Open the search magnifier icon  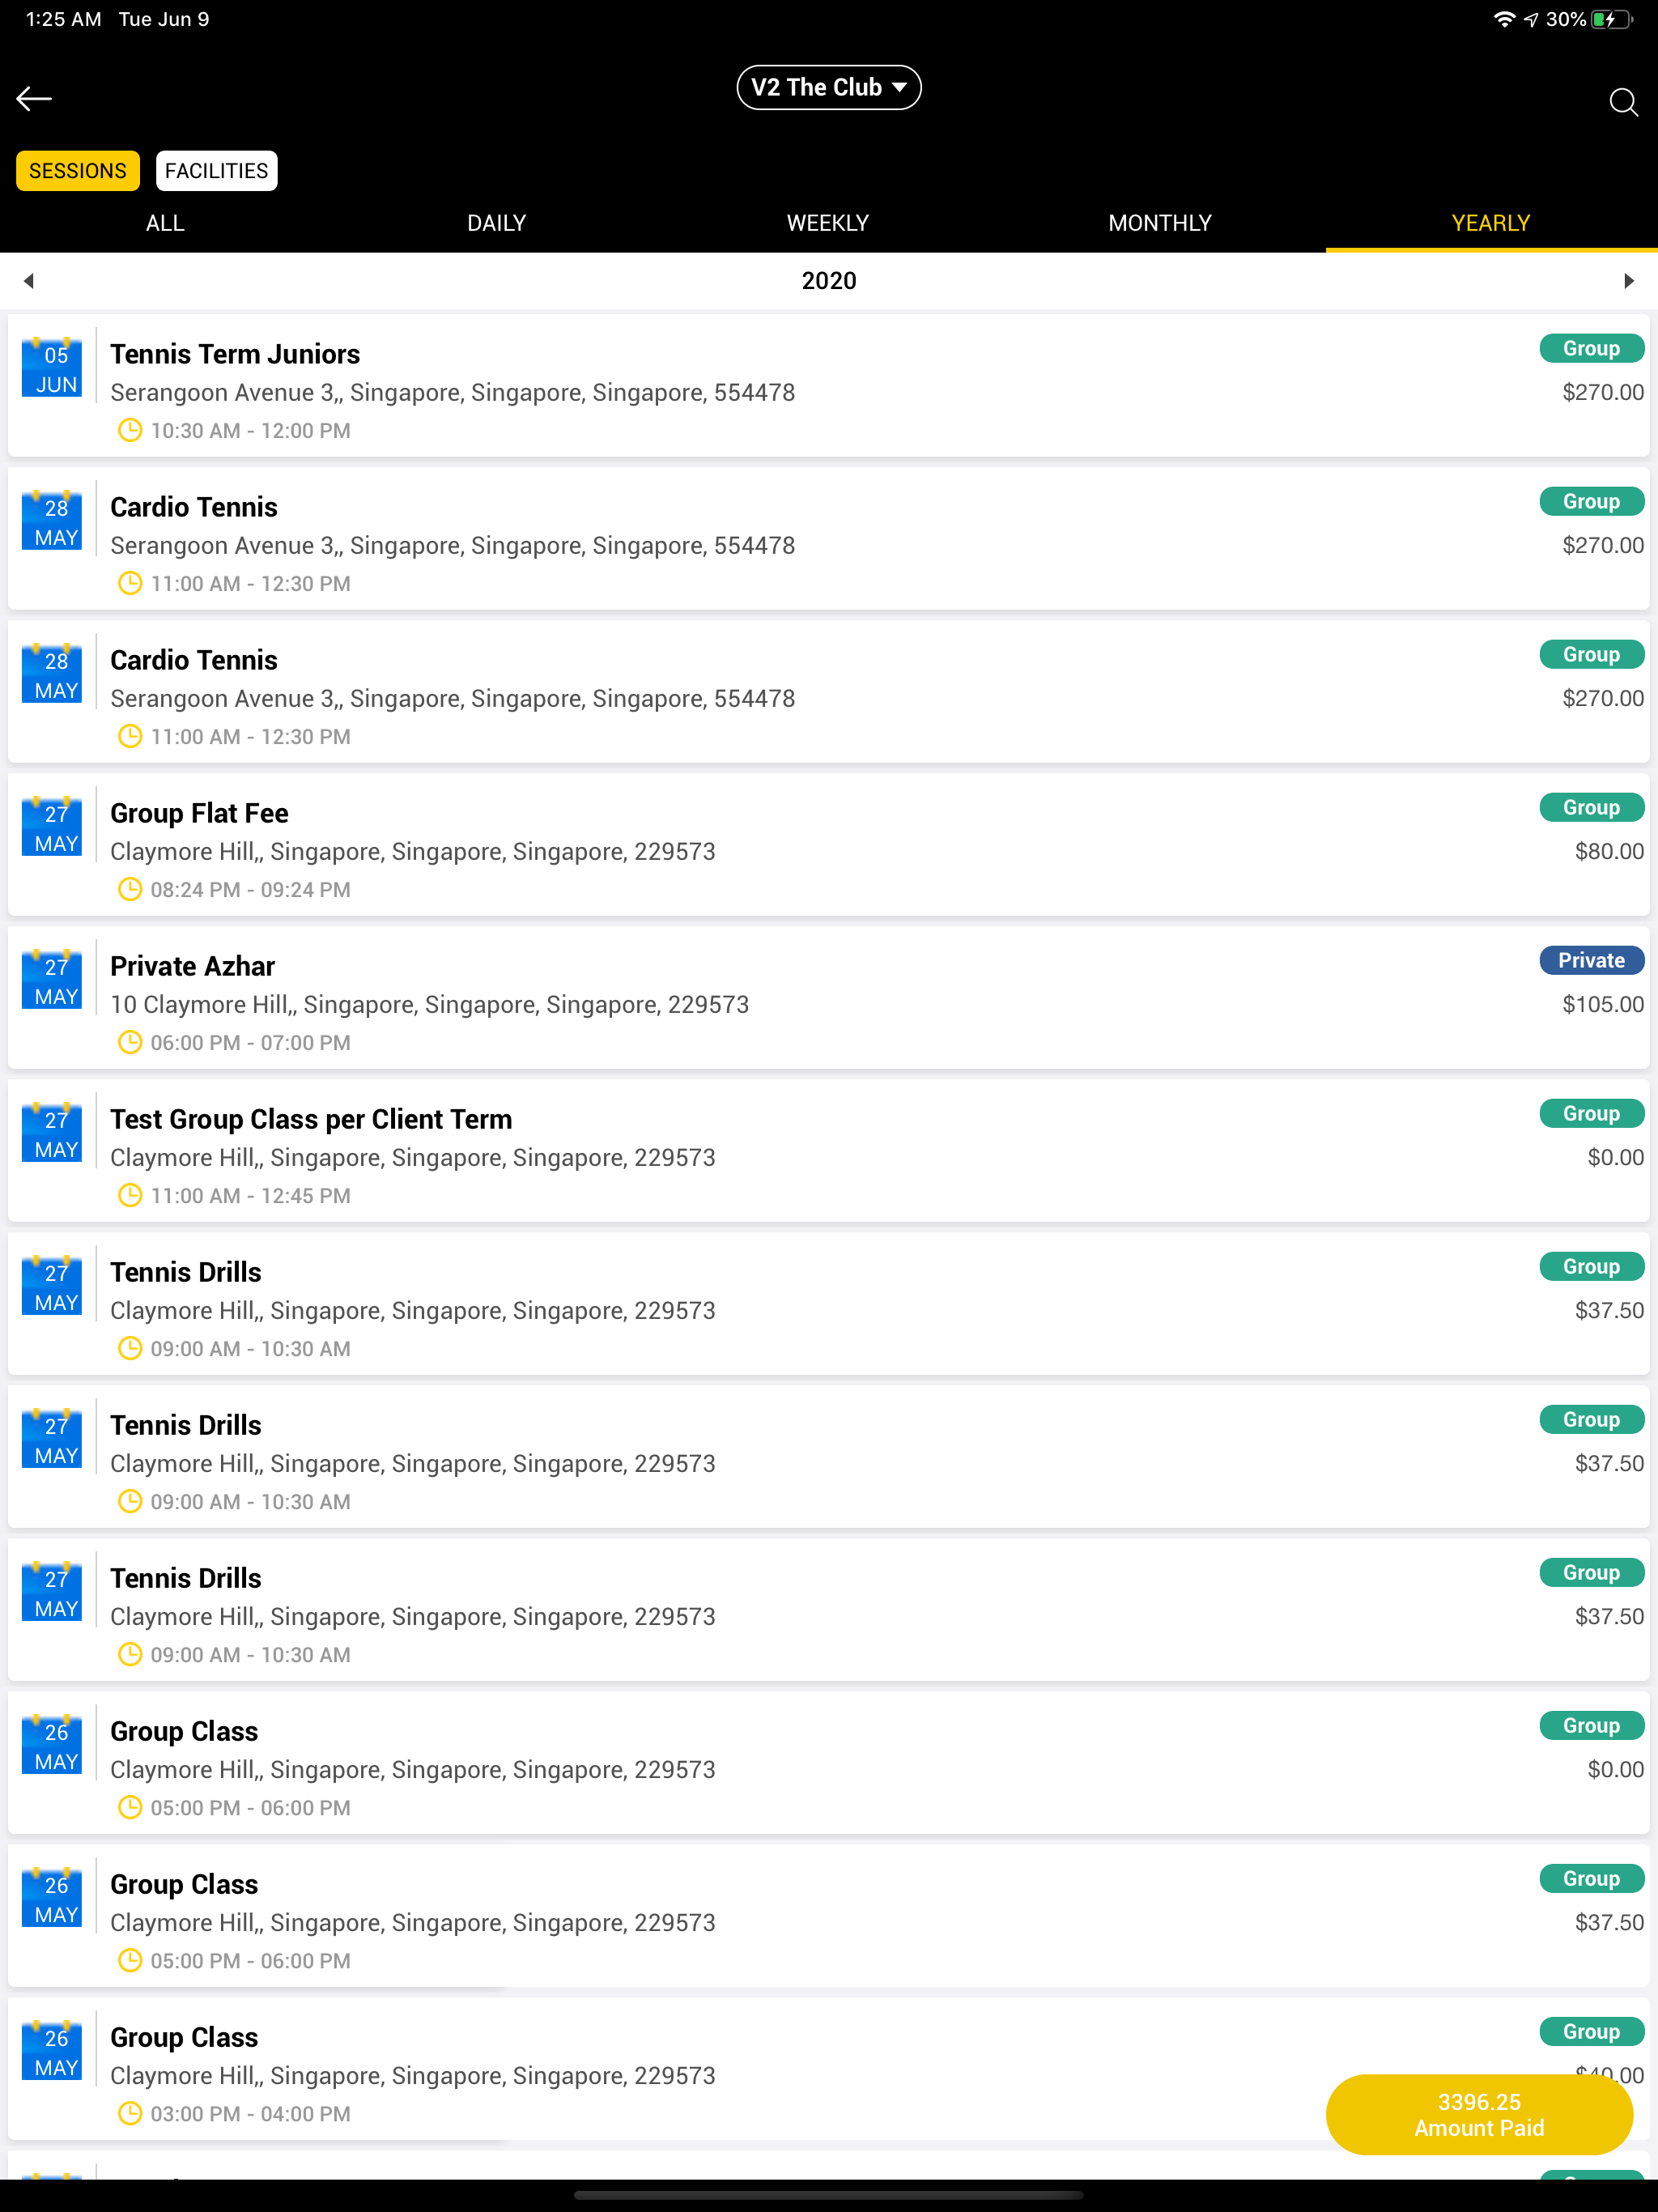coord(1623,101)
